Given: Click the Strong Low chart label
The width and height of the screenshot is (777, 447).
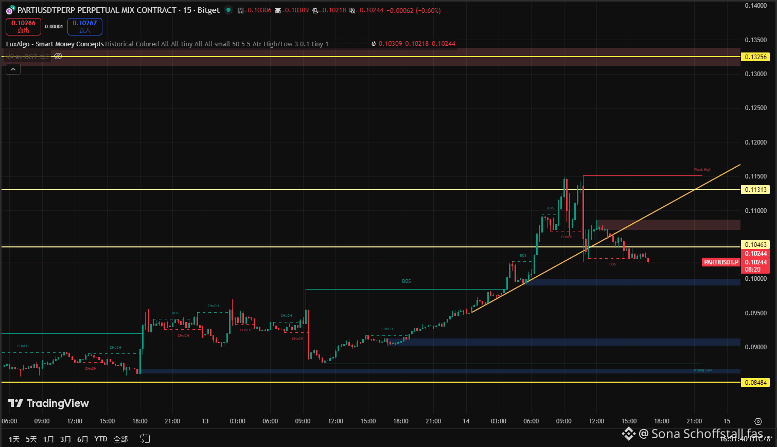Looking at the screenshot, I should coord(702,370).
